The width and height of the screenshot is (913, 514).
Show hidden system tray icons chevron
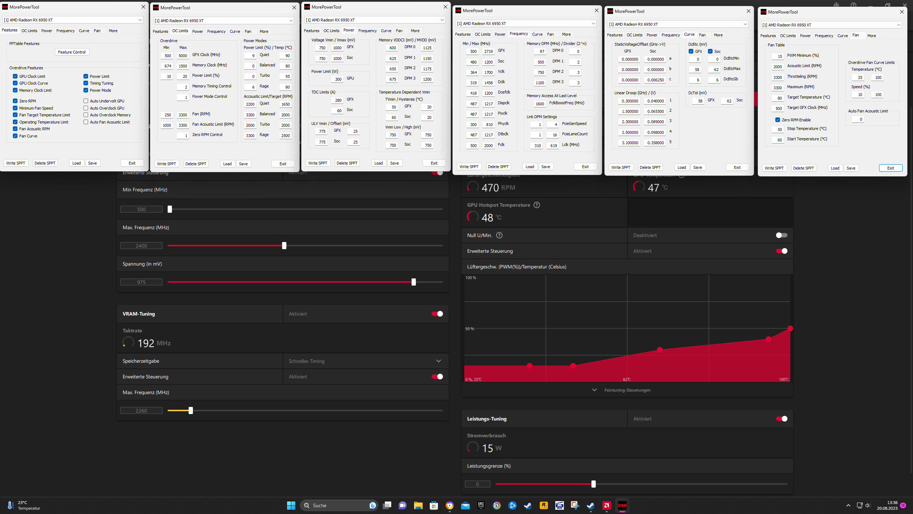tap(848, 505)
